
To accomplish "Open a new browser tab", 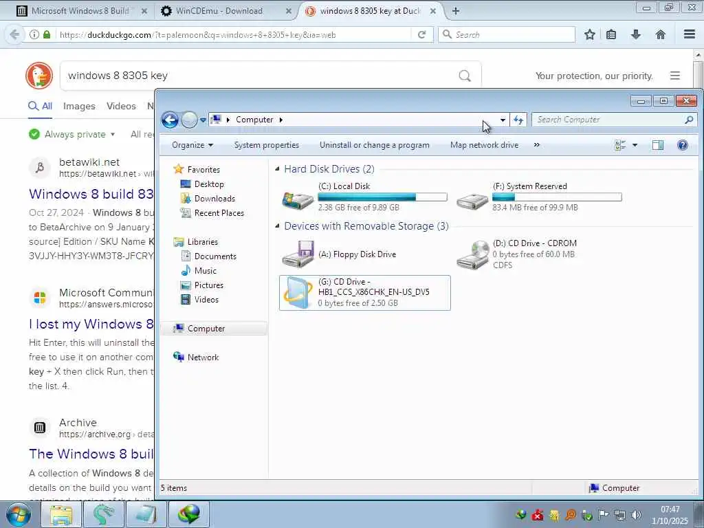I will (456, 11).
